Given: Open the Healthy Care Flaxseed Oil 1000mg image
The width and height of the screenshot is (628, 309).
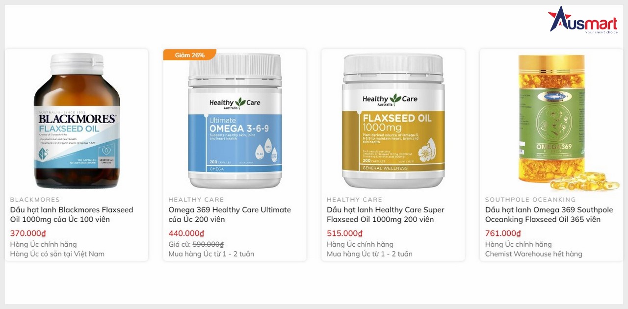Looking at the screenshot, I should (393, 121).
